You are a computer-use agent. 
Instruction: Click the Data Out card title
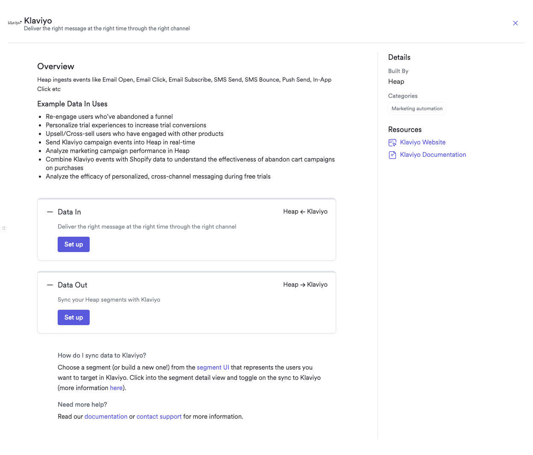click(72, 285)
